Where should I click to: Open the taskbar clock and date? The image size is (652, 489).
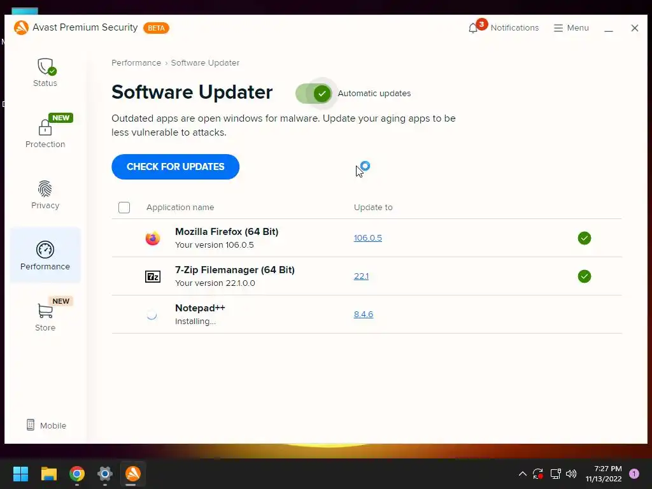pyautogui.click(x=604, y=474)
